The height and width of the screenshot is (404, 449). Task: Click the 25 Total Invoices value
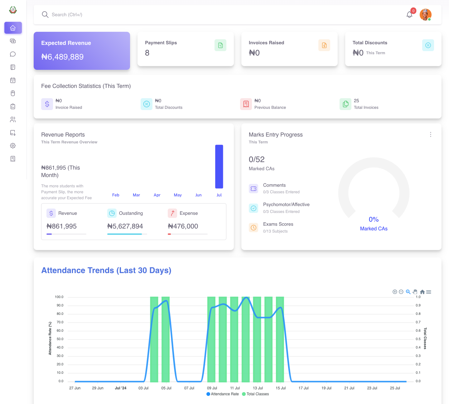coord(356,101)
